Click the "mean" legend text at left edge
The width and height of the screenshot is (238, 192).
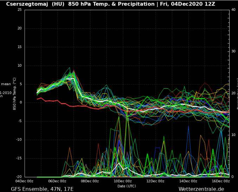[6, 84]
